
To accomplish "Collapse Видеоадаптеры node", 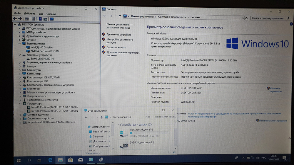I will tap(19, 44).
